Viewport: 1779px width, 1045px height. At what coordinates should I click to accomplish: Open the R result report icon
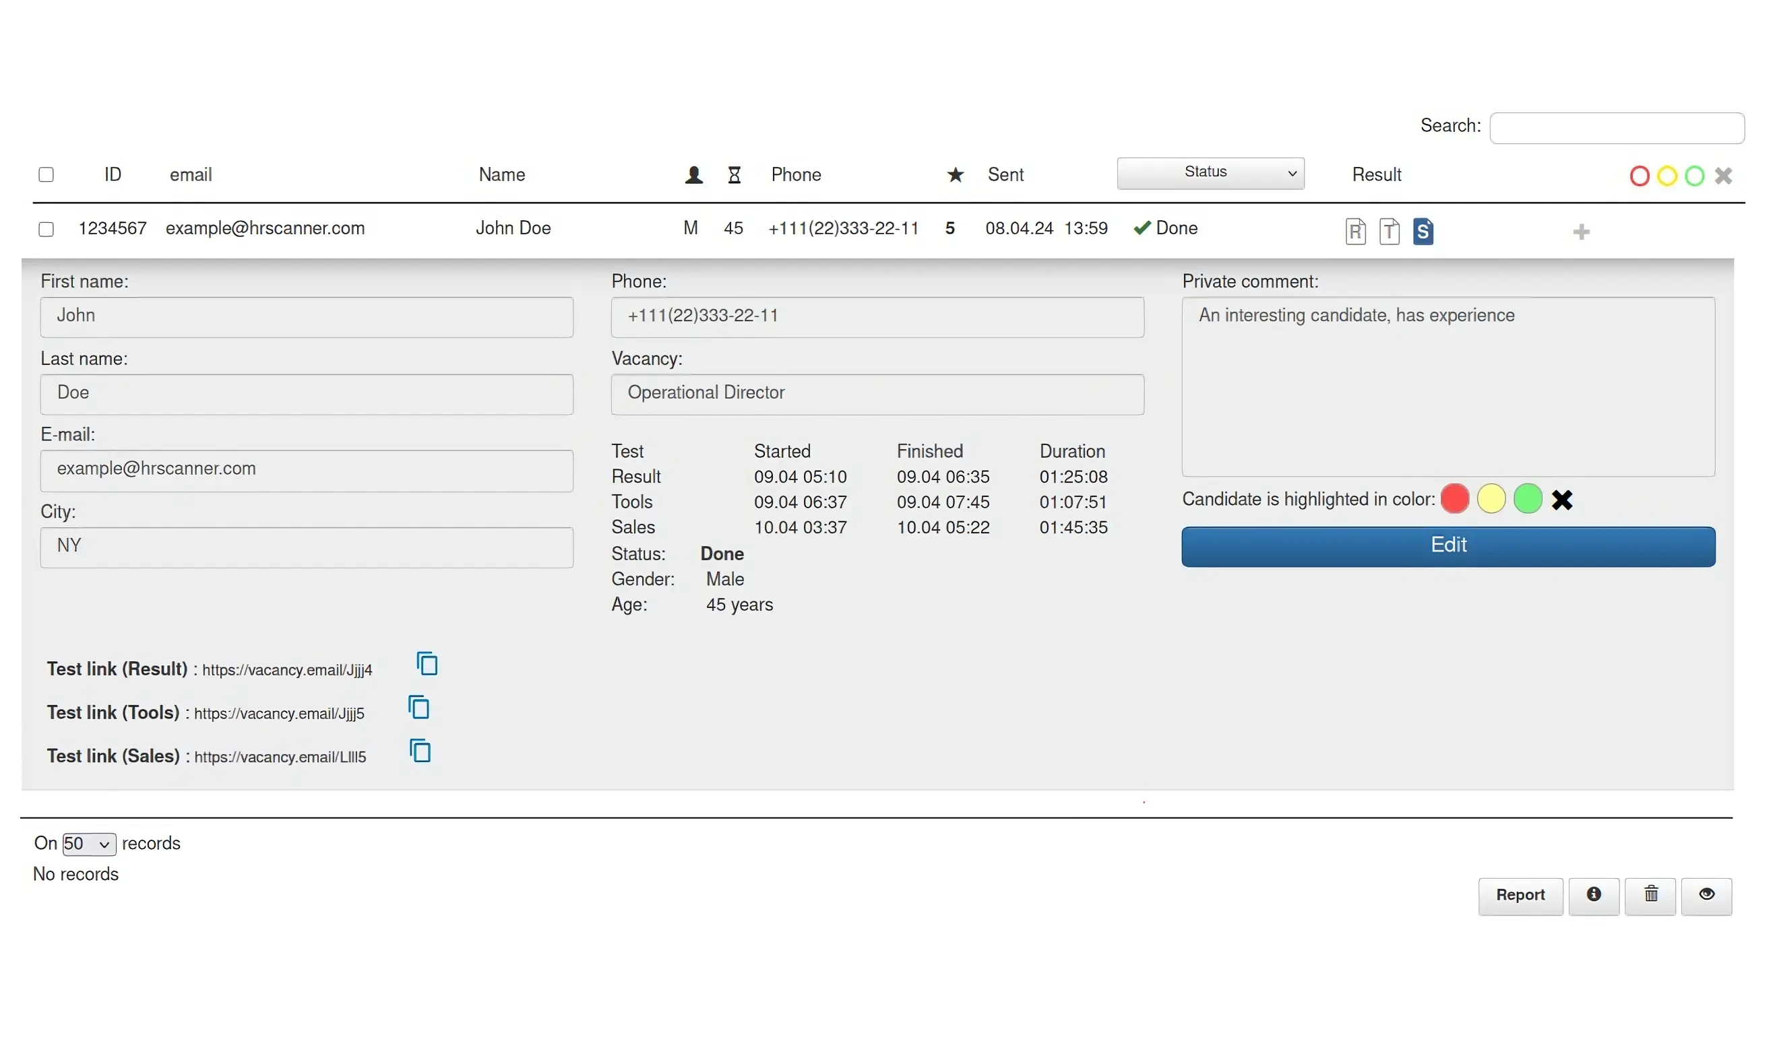click(x=1354, y=232)
